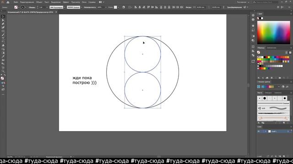The width and height of the screenshot is (293, 164).
Task: Click the canvas text жди пока построю )))
Action: (x=84, y=80)
